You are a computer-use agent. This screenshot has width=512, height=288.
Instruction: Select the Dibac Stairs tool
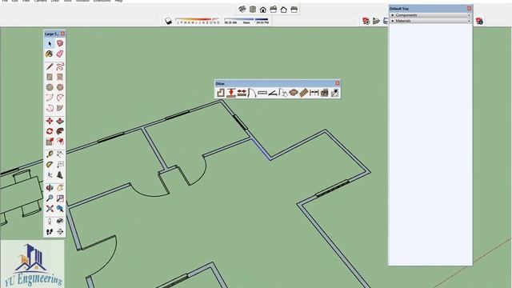point(304,93)
